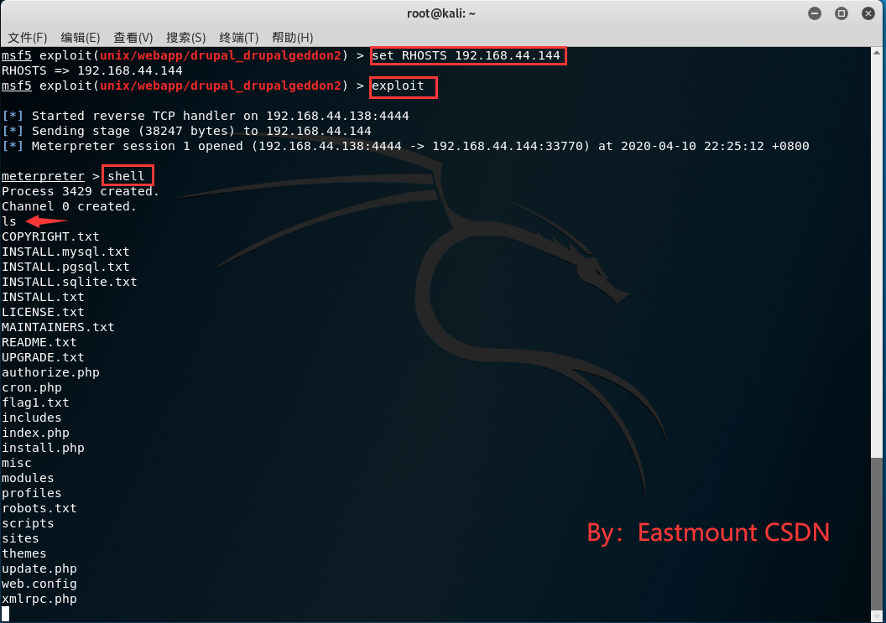Click the INSTALL.txt file name
Screen dimensions: 886x623
(43, 297)
